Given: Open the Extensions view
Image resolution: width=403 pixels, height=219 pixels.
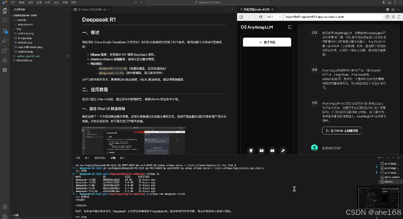Looking at the screenshot, I should [x=4, y=50].
